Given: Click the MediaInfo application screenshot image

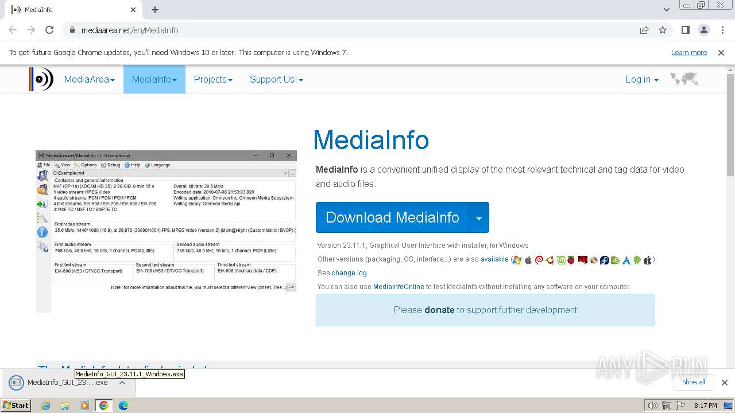Looking at the screenshot, I should 167,231.
